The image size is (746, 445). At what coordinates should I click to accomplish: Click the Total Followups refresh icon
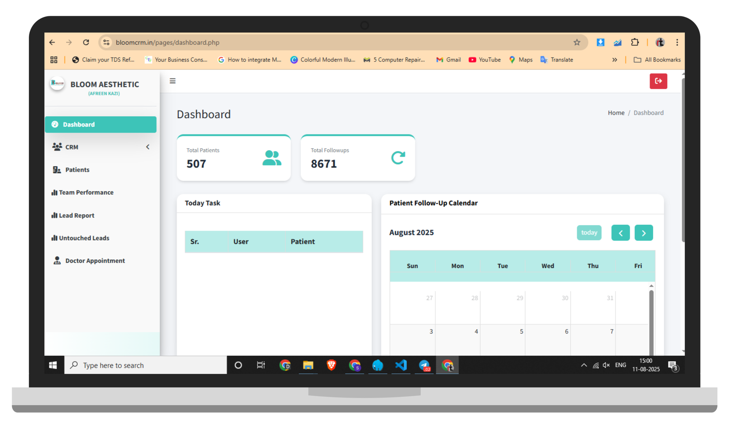point(398,158)
